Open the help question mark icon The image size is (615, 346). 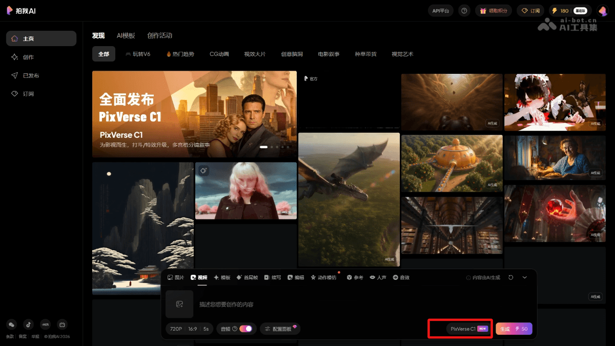pos(464,11)
